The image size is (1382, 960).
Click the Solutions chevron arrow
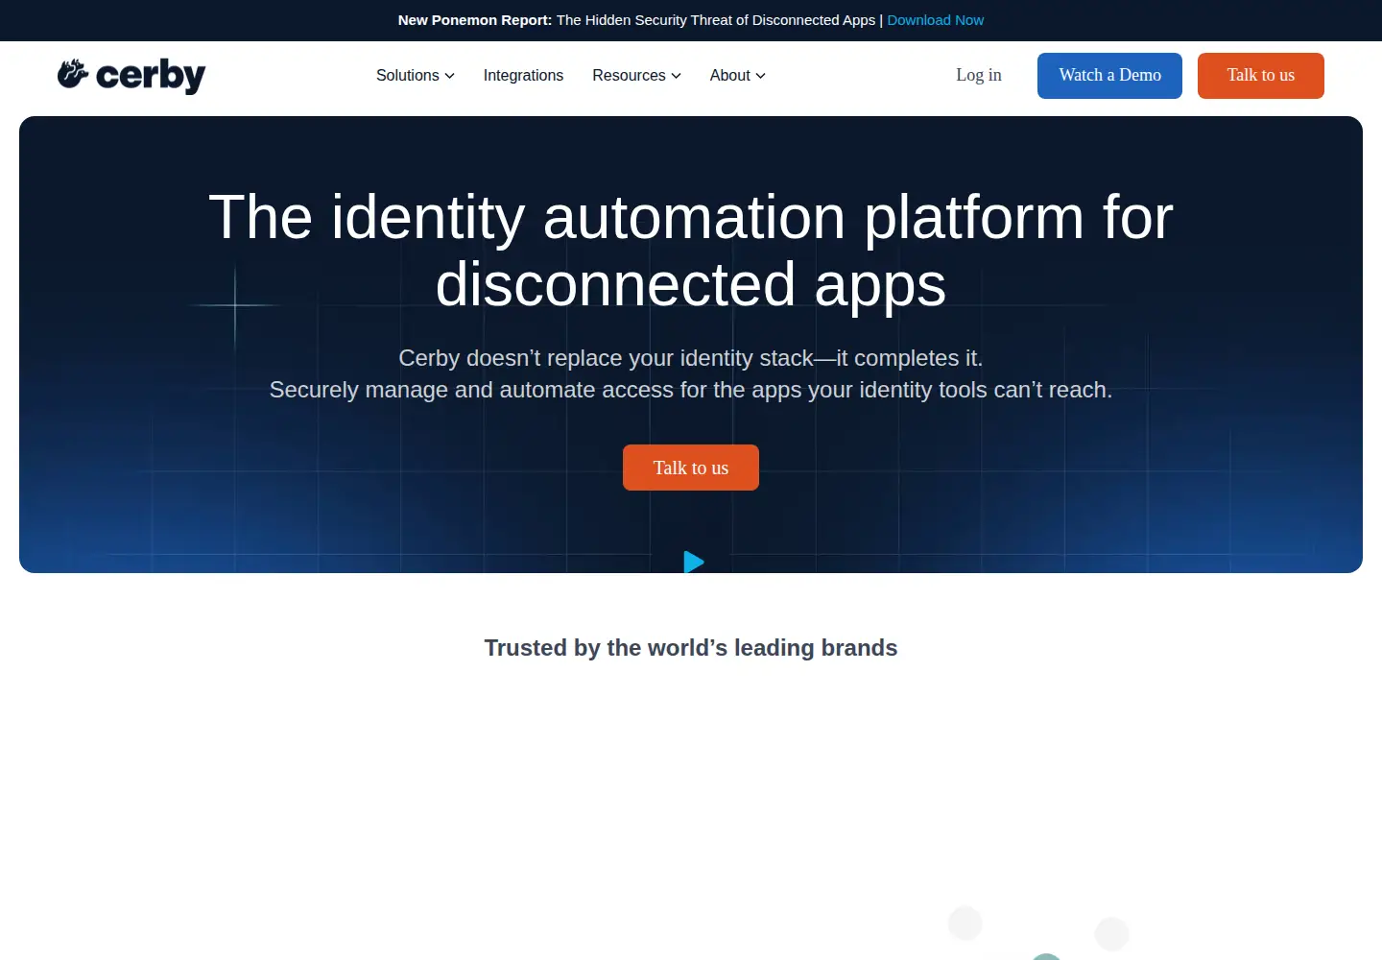(449, 76)
